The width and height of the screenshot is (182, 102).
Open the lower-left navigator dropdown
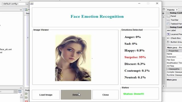click(15, 92)
